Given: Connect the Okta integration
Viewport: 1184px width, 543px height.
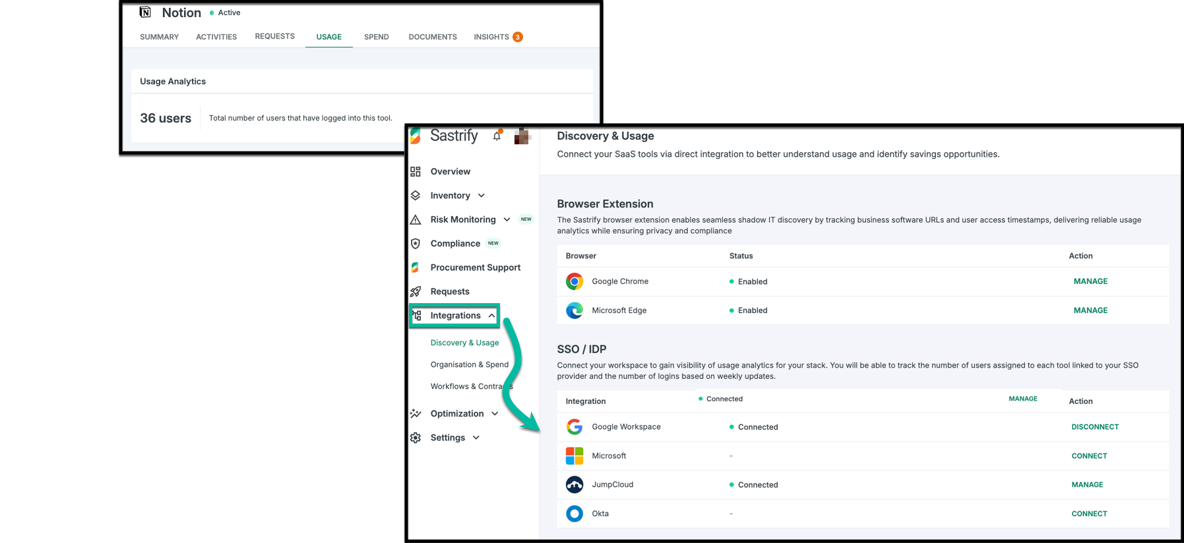Looking at the screenshot, I should (1090, 513).
